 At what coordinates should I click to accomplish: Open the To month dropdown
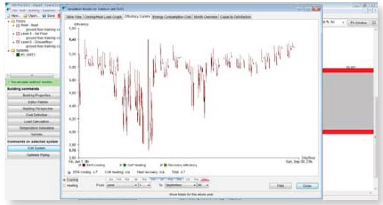click(x=180, y=185)
